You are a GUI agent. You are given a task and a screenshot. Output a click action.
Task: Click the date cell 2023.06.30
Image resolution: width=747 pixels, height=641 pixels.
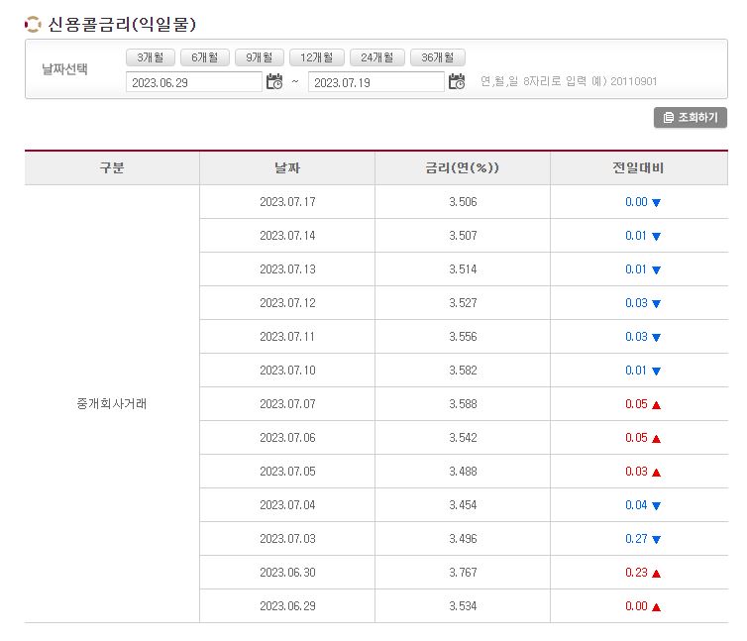coord(287,573)
